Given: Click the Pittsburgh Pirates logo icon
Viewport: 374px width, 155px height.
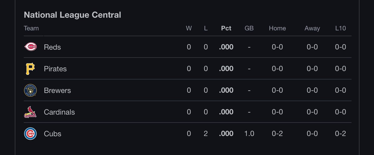Looking at the screenshot, I should coord(30,69).
